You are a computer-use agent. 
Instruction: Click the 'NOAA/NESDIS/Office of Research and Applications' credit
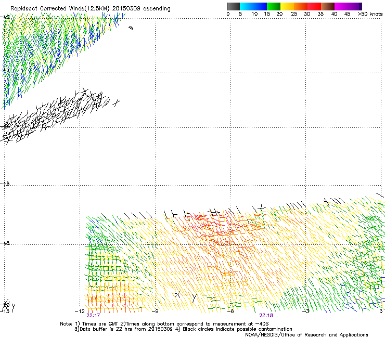pos(306,335)
